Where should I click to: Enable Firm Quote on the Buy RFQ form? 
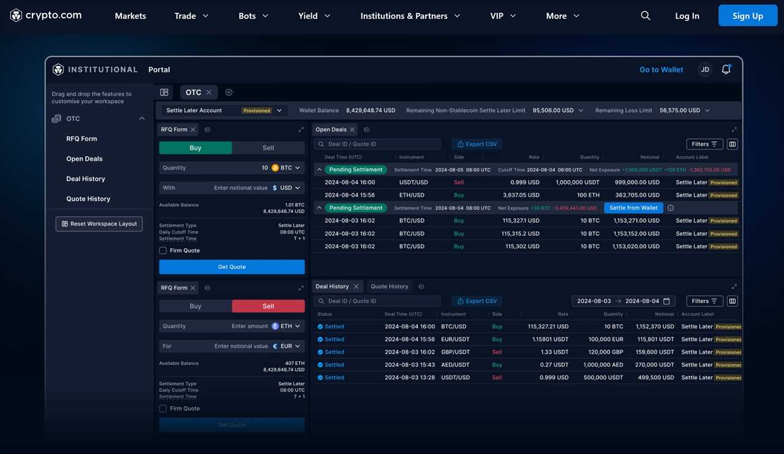point(162,250)
